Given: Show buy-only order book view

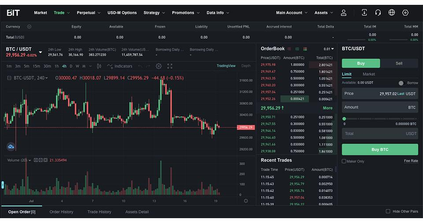Looking at the screenshot, I should pos(297,49).
